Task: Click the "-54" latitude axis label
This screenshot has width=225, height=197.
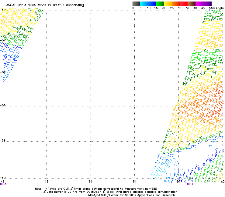Action: point(3,72)
